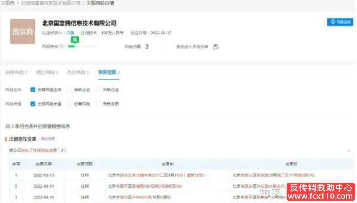Check the 当前企业 checkbox
The height and width of the screenshot is (203, 357).
70,90
